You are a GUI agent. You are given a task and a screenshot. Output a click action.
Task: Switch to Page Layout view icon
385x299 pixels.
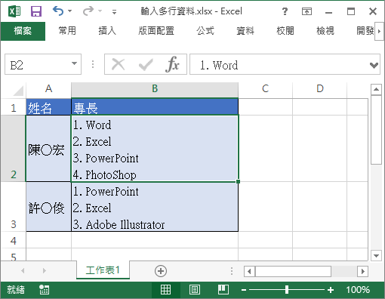[195, 290]
